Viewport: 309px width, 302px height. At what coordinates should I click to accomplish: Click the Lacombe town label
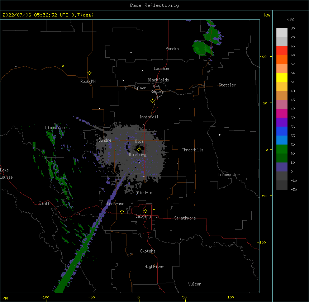tap(161, 69)
